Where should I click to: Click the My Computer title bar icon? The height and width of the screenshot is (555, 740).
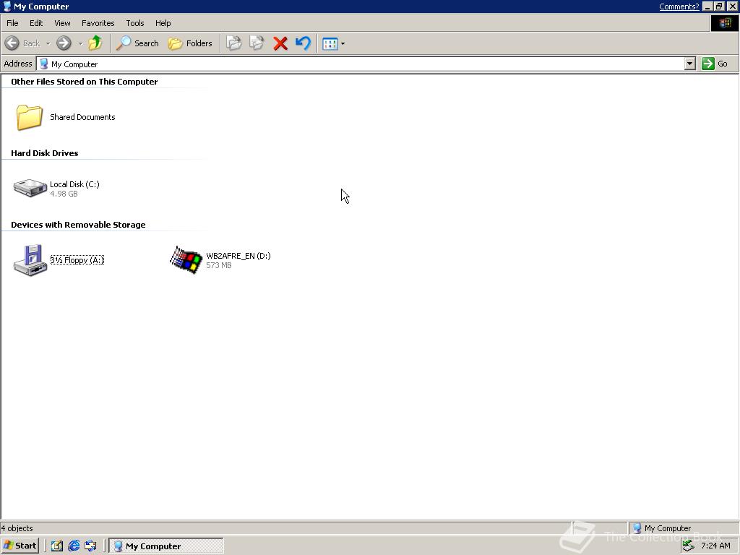click(x=7, y=6)
